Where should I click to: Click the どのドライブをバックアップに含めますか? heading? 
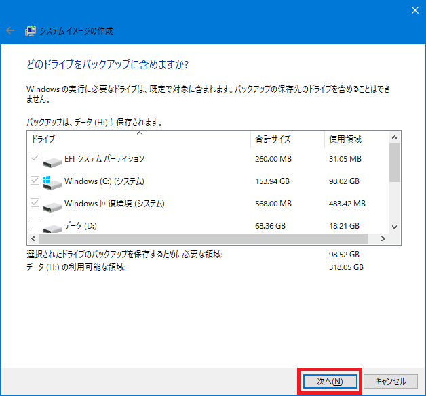click(108, 64)
